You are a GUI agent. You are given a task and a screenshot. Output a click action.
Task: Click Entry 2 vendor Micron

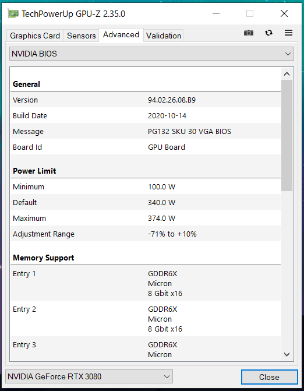pyautogui.click(x=160, y=319)
